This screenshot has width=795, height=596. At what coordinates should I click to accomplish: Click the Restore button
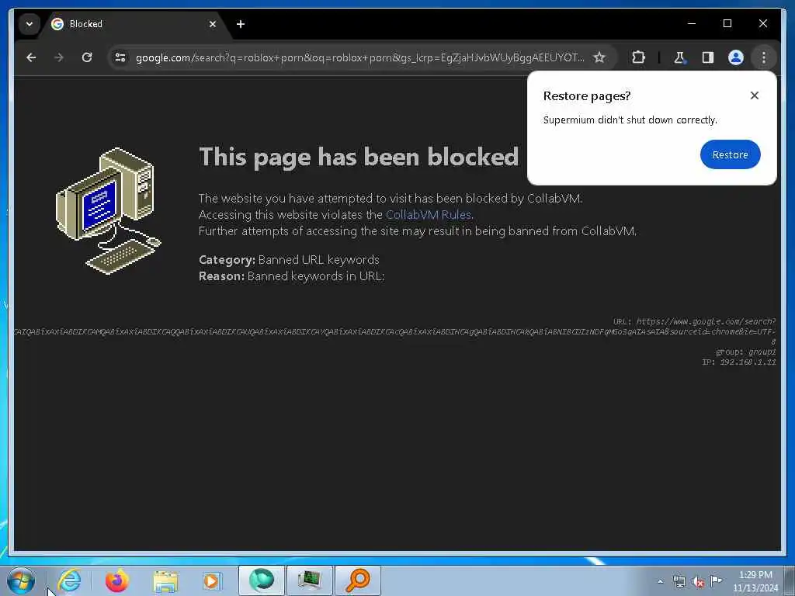tap(730, 154)
